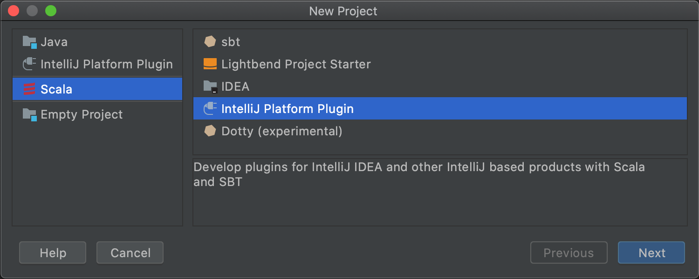Click the sbt hexagon icon

[210, 42]
